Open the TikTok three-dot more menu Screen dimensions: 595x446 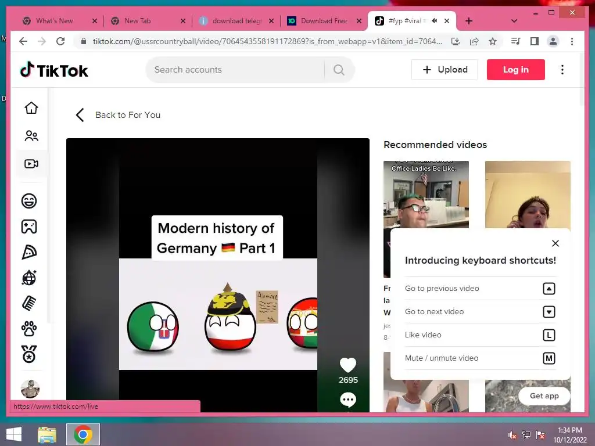[562, 70]
